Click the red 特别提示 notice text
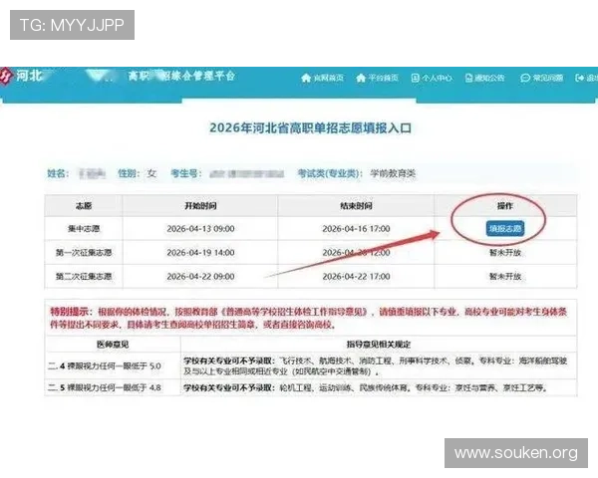Viewport: 598px width, 478px height. (x=309, y=318)
